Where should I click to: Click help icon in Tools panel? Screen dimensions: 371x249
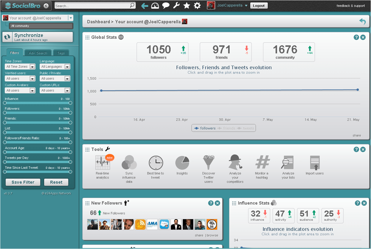pyautogui.click(x=356, y=150)
